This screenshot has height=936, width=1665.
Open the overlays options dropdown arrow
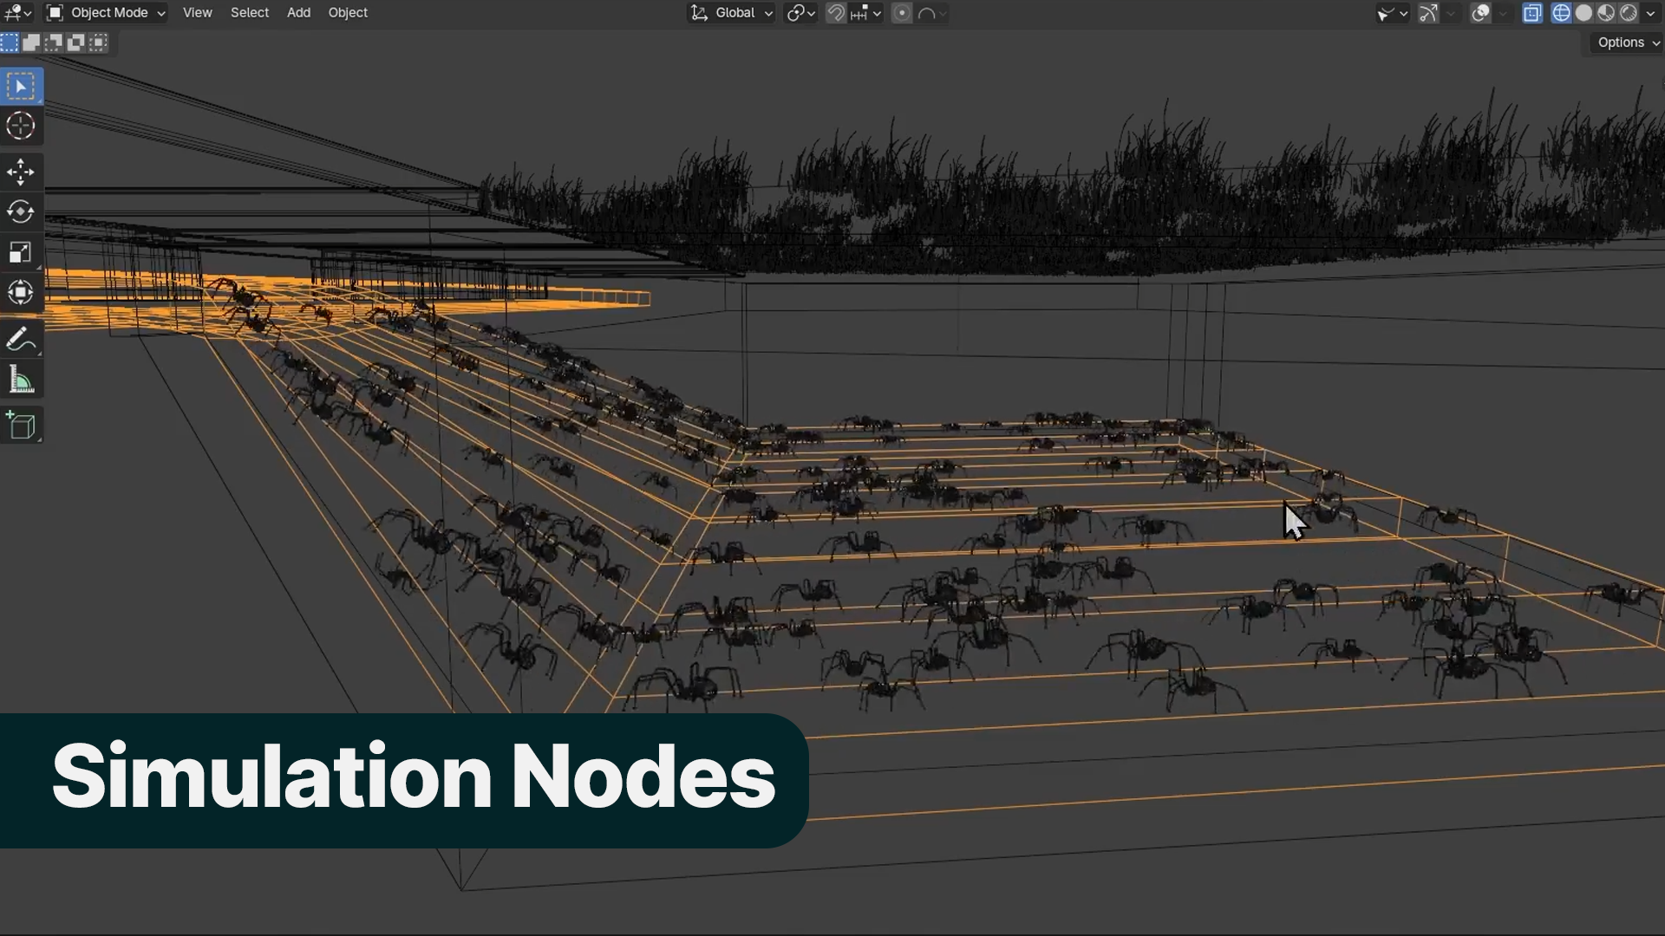coord(1504,13)
